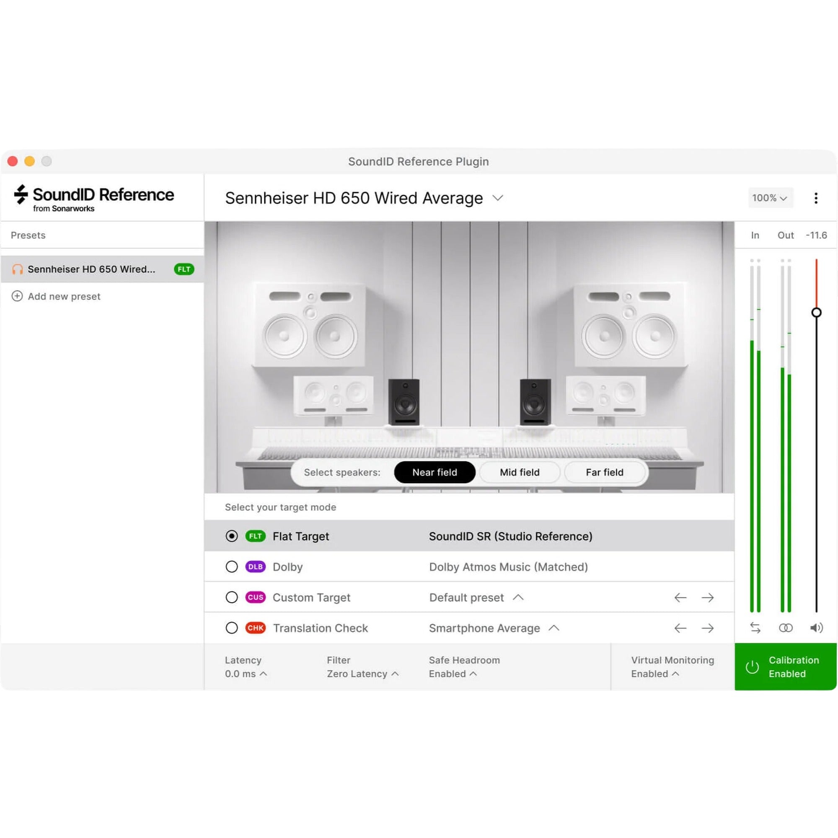Open the 100% zoom dropdown
Screen dimensions: 838x838
[771, 198]
